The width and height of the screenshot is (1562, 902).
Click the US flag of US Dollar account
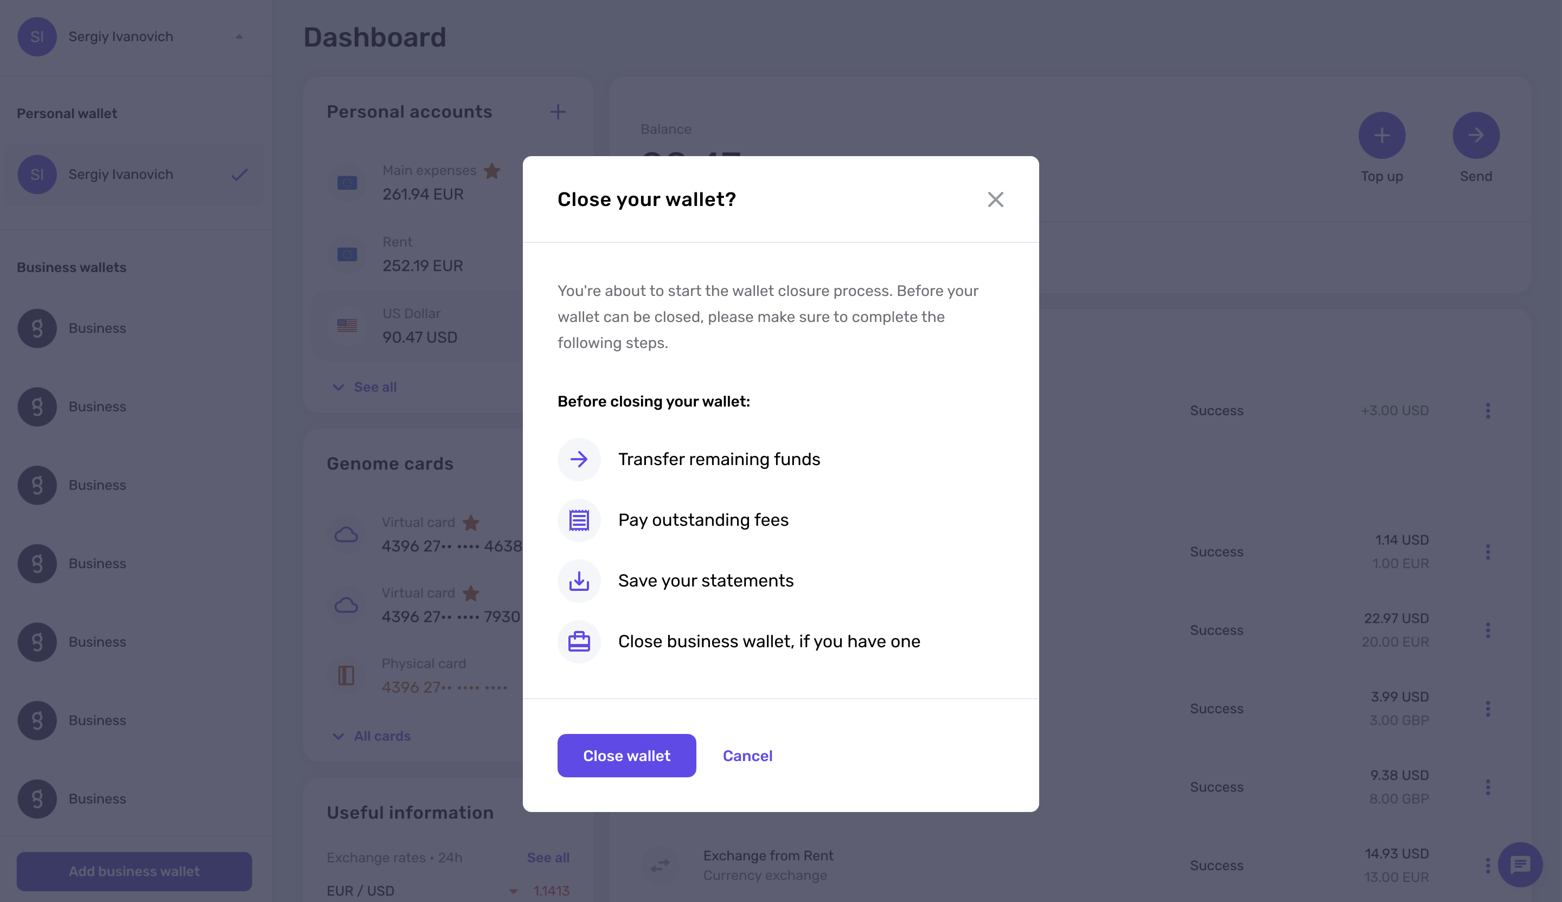click(347, 325)
